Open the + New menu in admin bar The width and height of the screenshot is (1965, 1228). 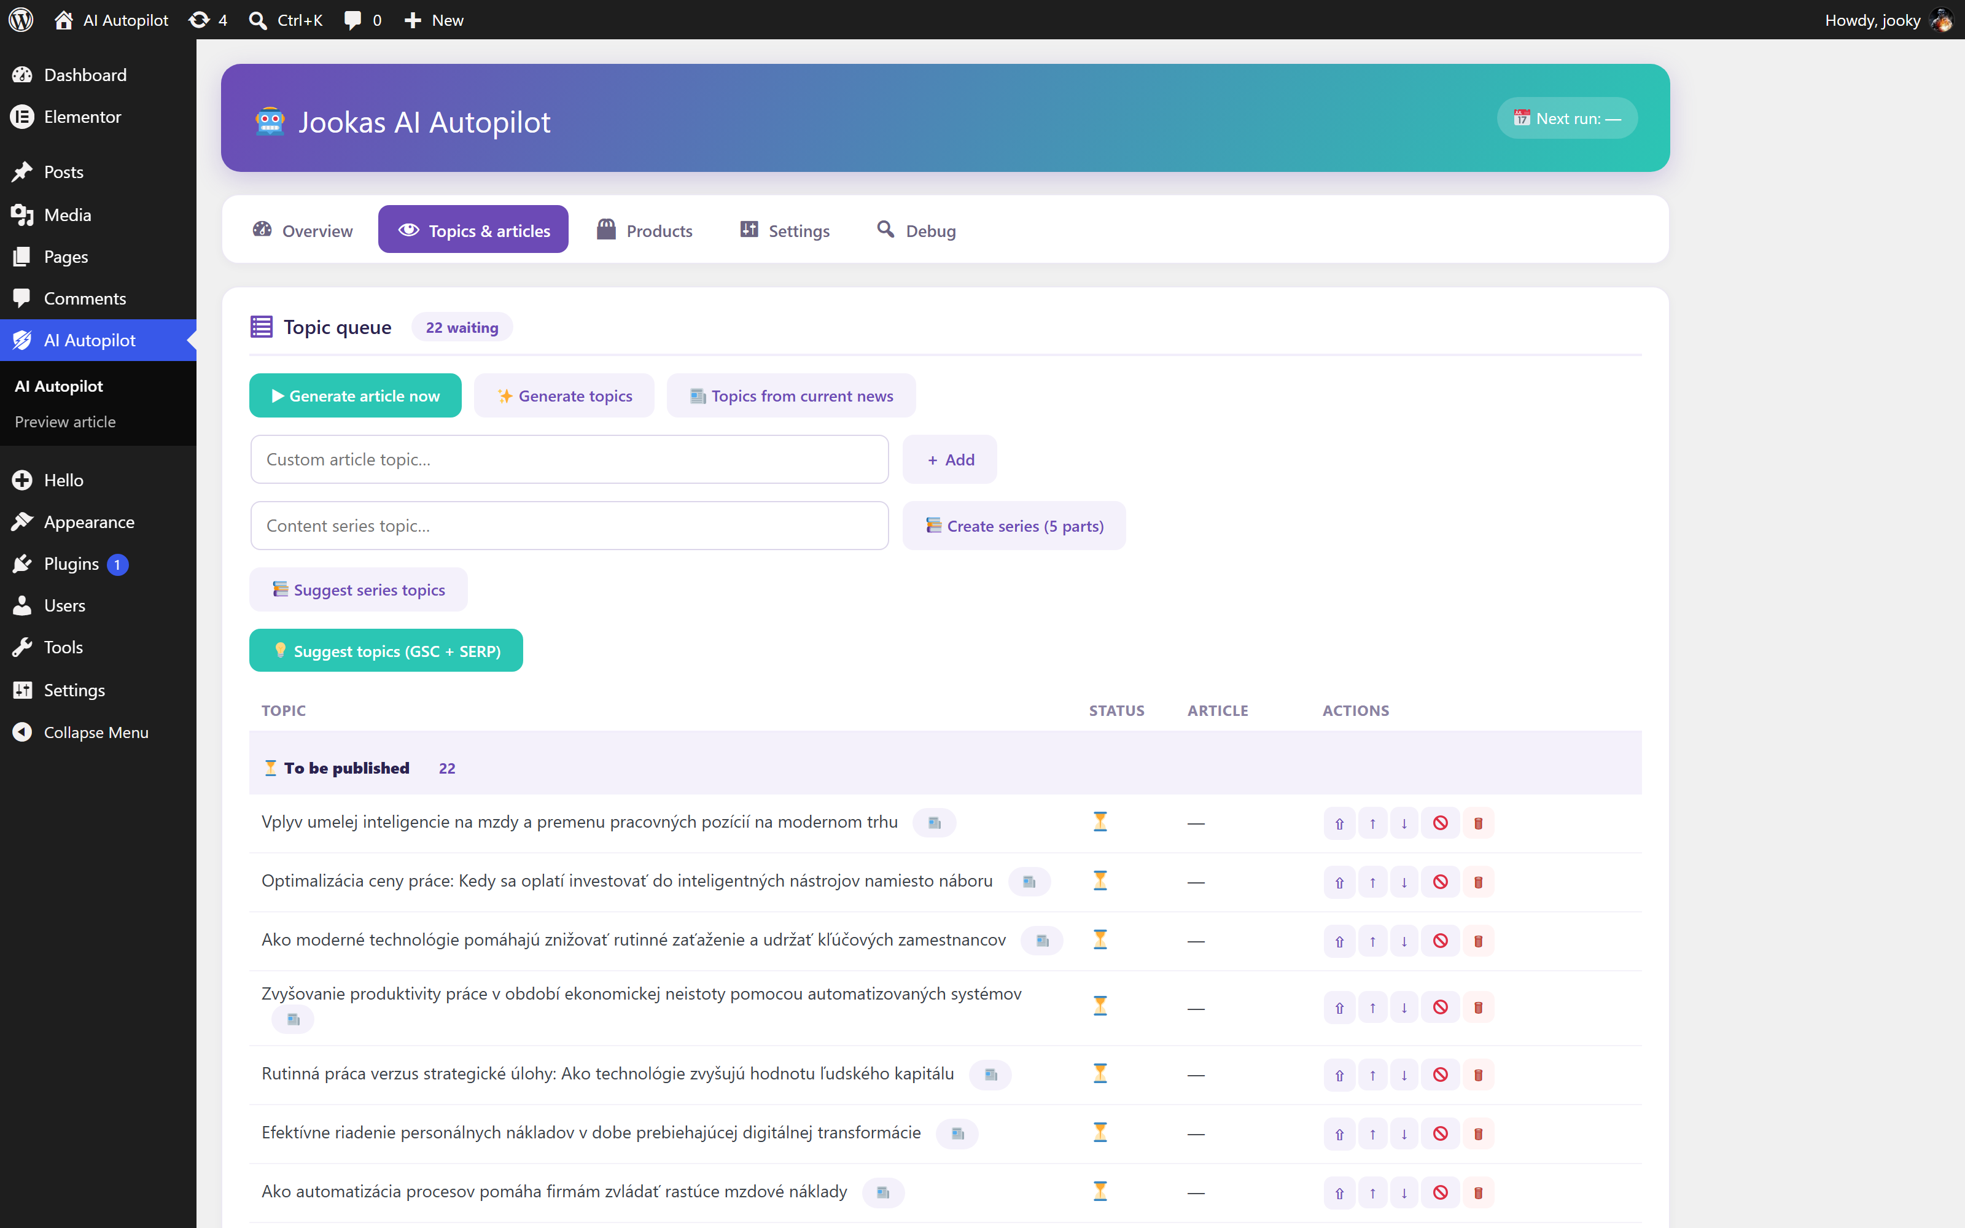(434, 20)
